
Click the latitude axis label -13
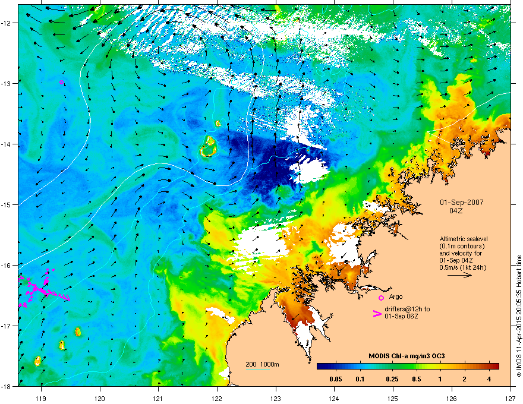(6, 84)
